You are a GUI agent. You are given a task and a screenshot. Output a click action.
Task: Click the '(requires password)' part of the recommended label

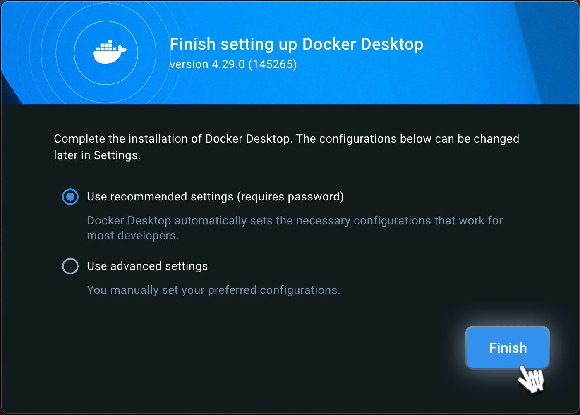[x=290, y=197]
